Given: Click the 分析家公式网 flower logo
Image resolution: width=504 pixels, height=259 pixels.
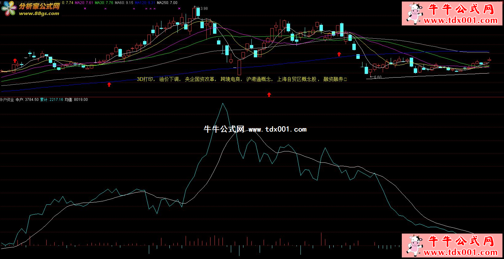Looking at the screenshot, I should coord(9,8).
